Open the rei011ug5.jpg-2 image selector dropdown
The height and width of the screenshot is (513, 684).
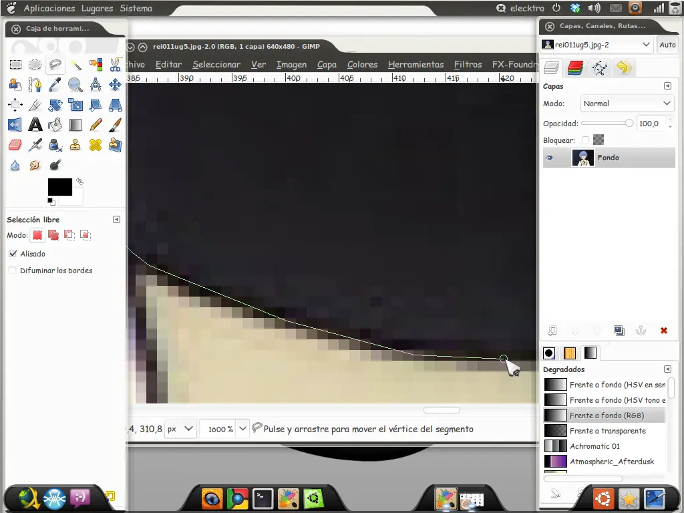point(596,45)
